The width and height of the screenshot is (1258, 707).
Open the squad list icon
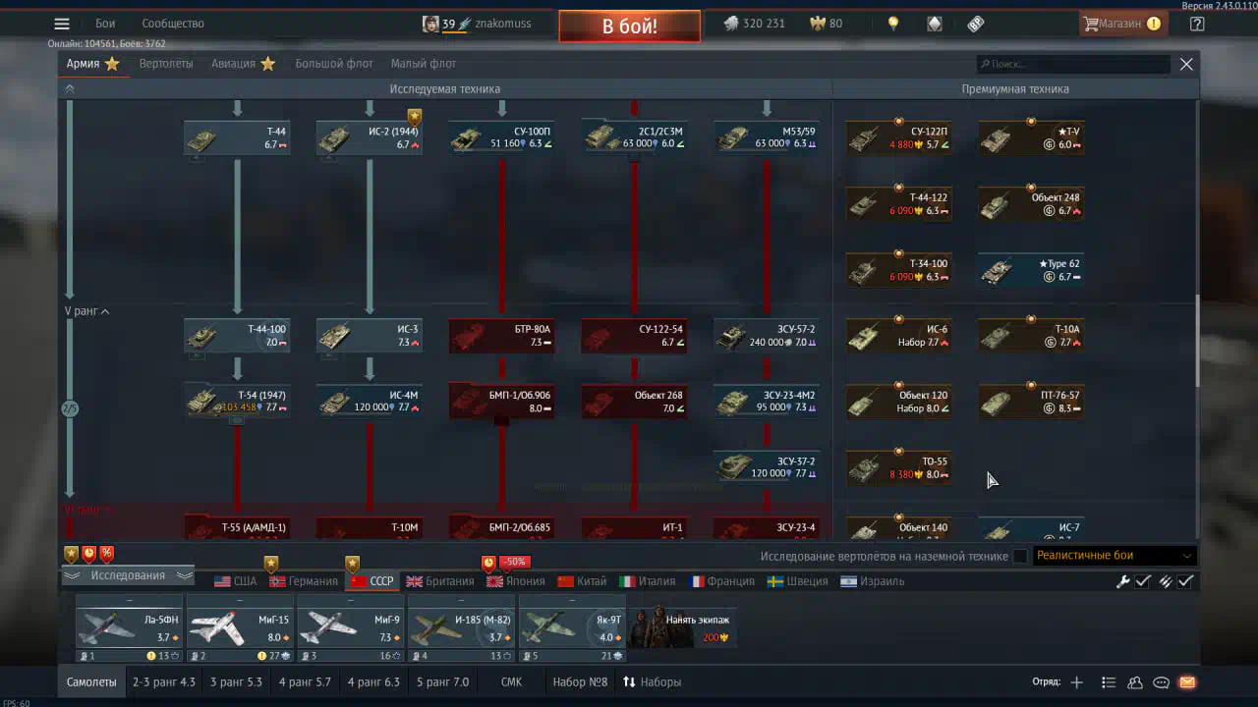point(1109,682)
